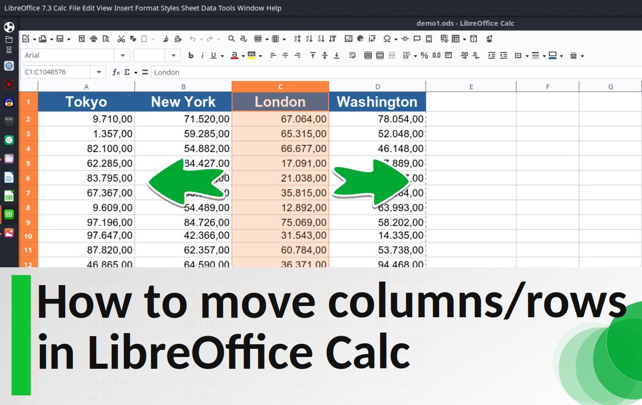The image size is (642, 405).
Task: Open the Arial font name dropdown
Action: point(122,55)
